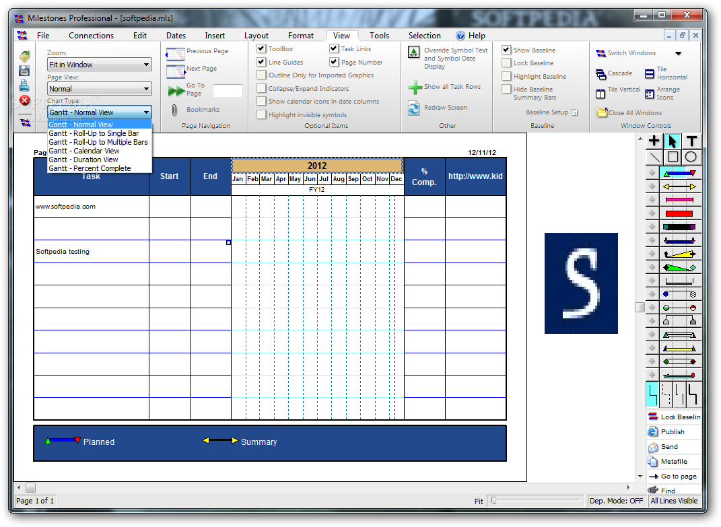The width and height of the screenshot is (721, 527).
Task: Switch to the Selection tab
Action: pyautogui.click(x=424, y=36)
